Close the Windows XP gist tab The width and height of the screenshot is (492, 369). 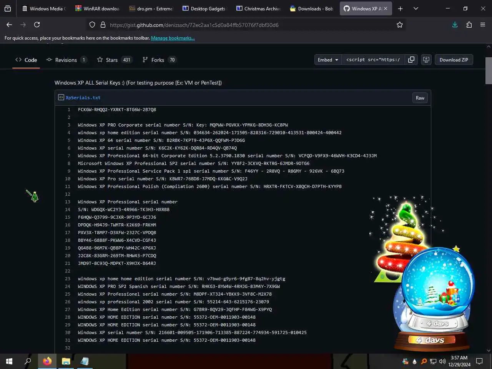click(x=386, y=8)
